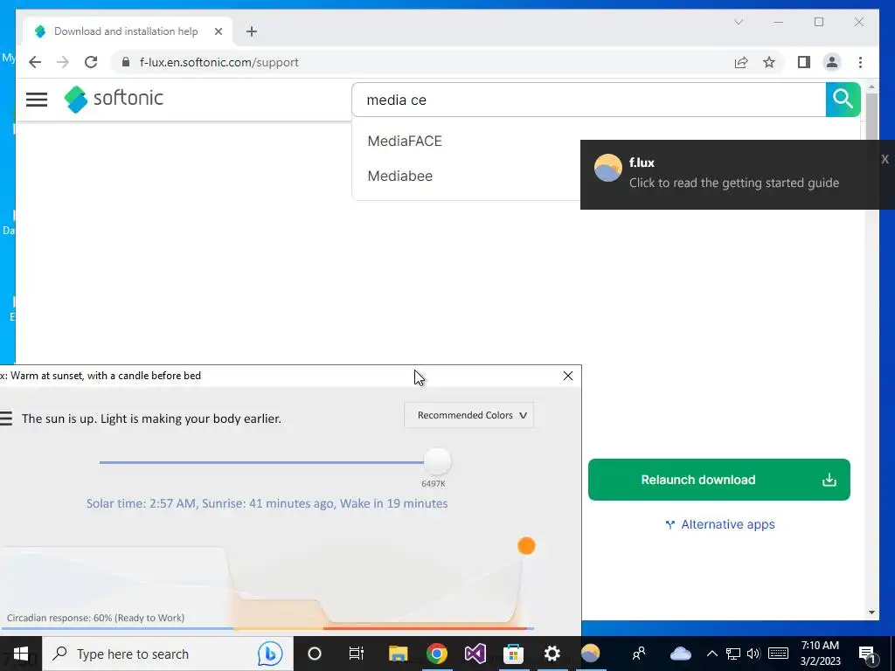Viewport: 895px width, 671px height.
Task: View site security lock info
Action: point(126,62)
